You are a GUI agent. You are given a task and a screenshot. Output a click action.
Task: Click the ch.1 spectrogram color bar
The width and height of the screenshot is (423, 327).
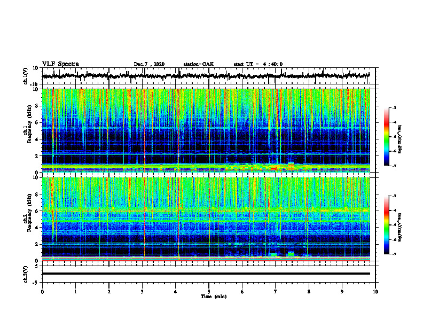tap(386, 137)
